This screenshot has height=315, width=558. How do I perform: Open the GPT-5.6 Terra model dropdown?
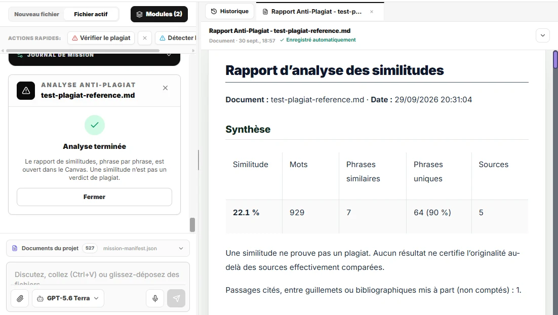(68, 298)
